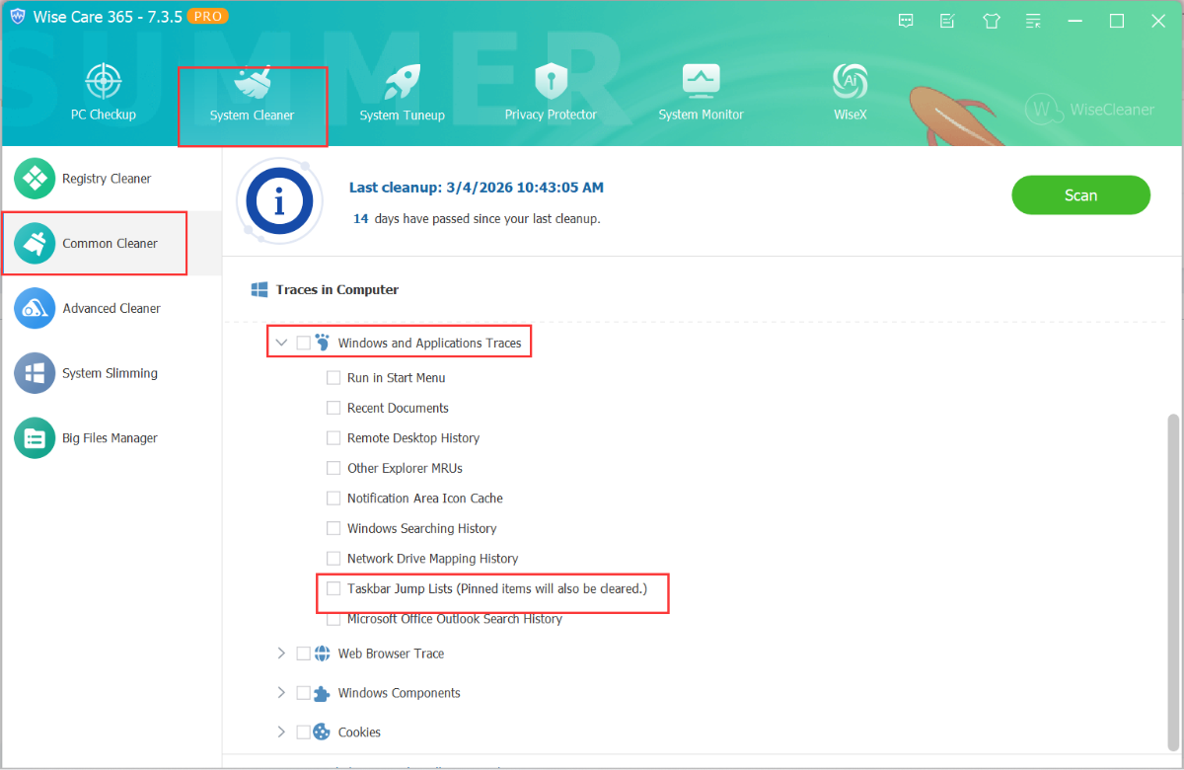The image size is (1184, 770).
Task: Collapse the Windows and Applications Traces section
Action: click(x=281, y=344)
